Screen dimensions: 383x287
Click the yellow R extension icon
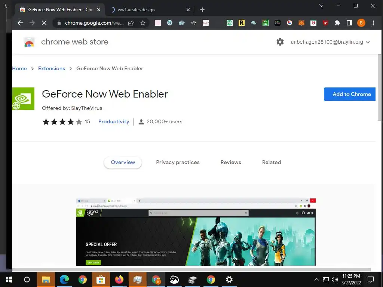[242, 23]
